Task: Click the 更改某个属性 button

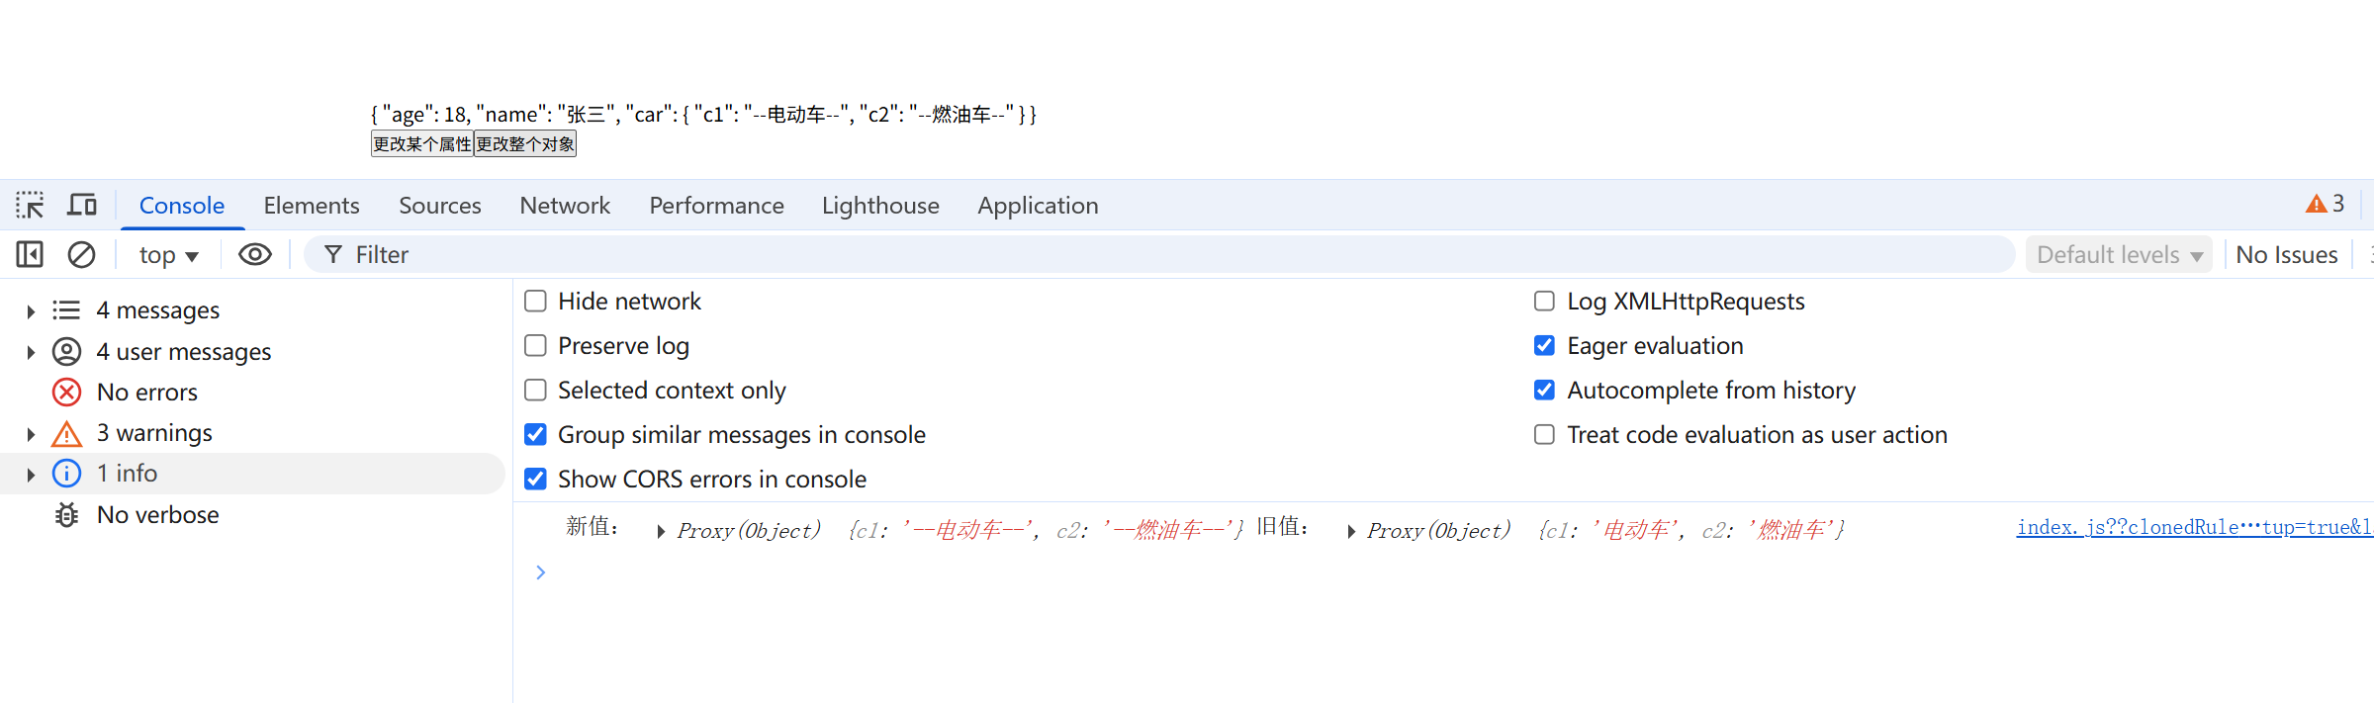Action: tap(422, 144)
